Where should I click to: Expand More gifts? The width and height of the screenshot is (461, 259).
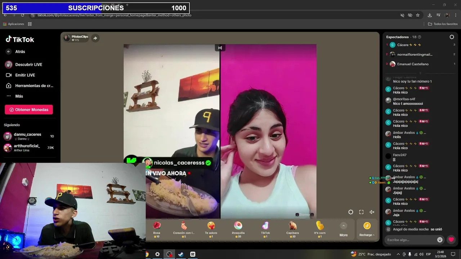pos(344,230)
